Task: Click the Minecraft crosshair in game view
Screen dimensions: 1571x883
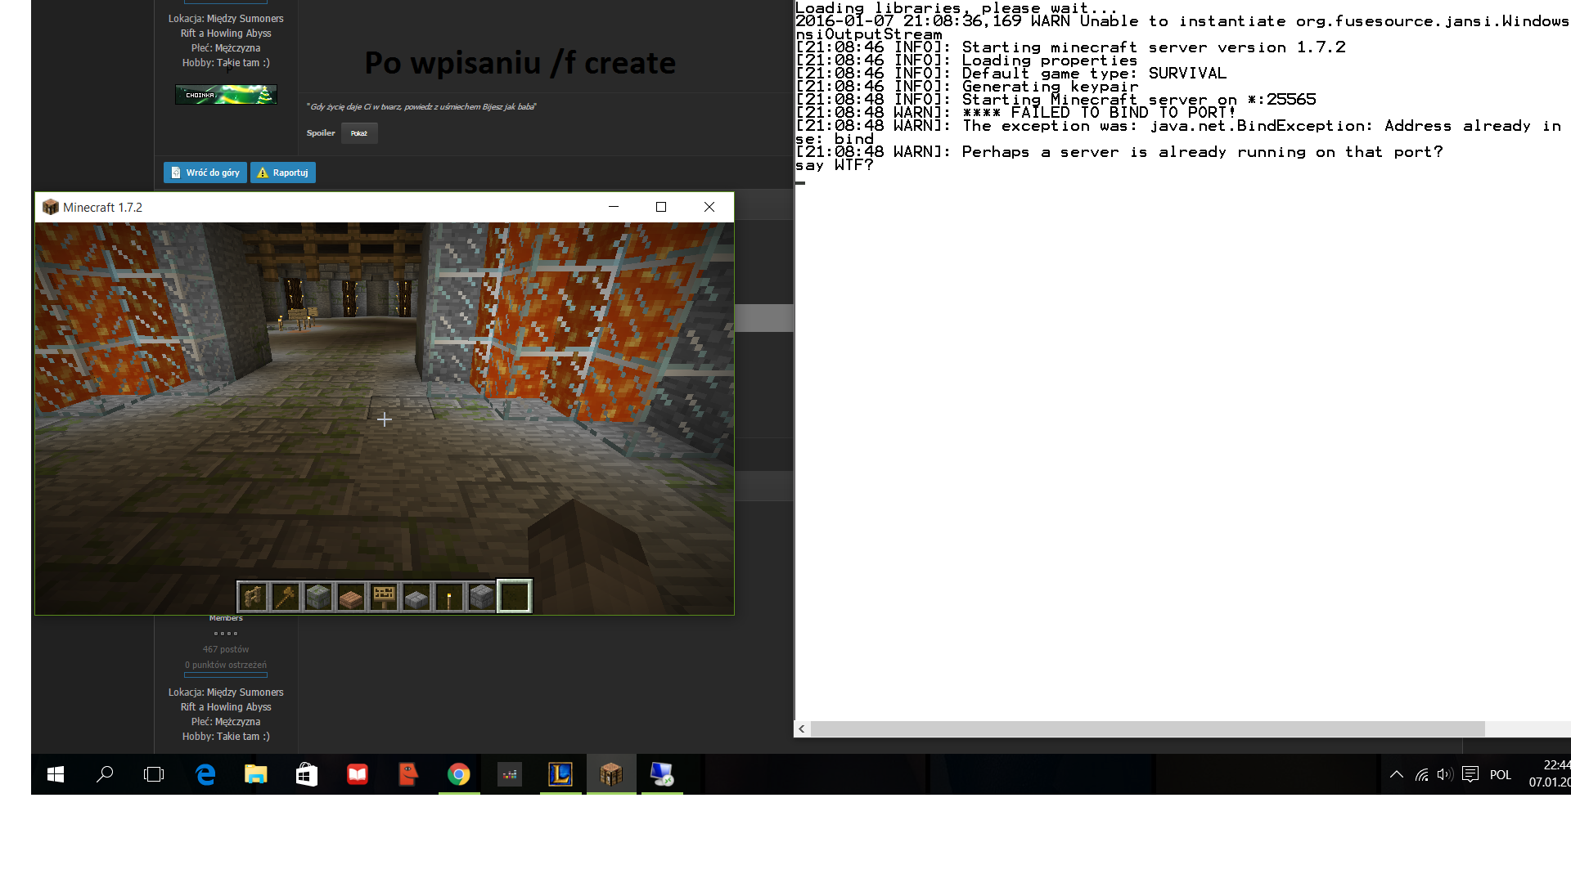Action: (x=385, y=419)
